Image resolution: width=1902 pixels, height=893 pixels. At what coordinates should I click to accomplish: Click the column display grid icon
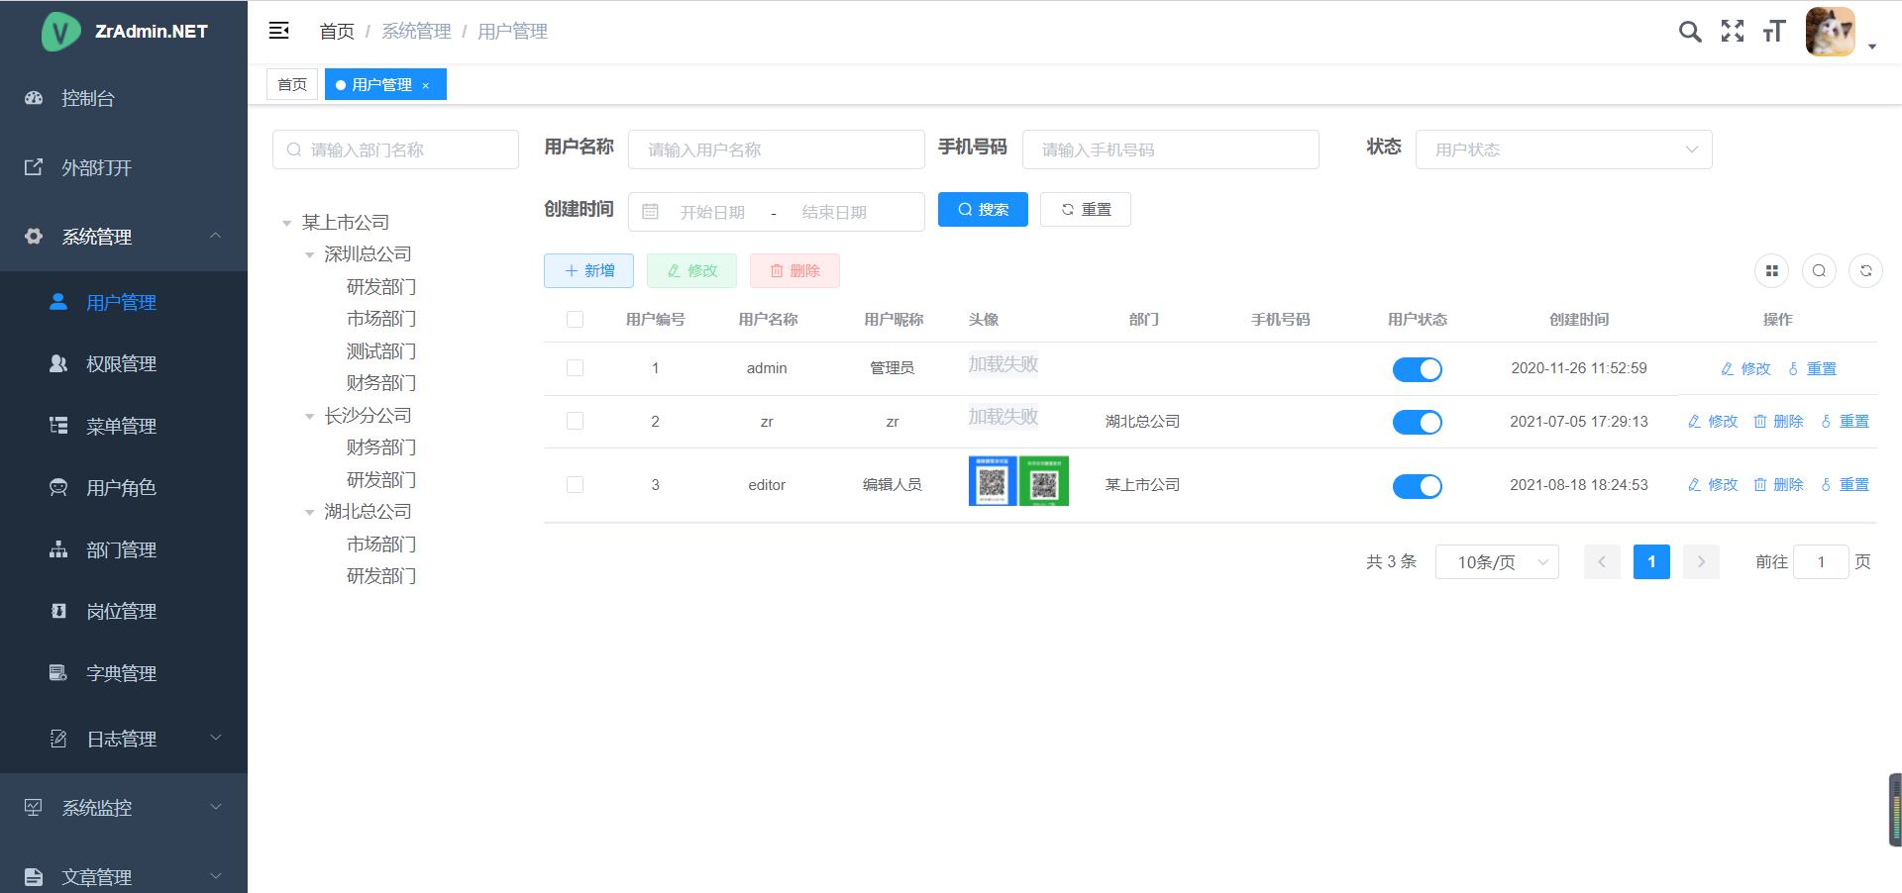1772,270
